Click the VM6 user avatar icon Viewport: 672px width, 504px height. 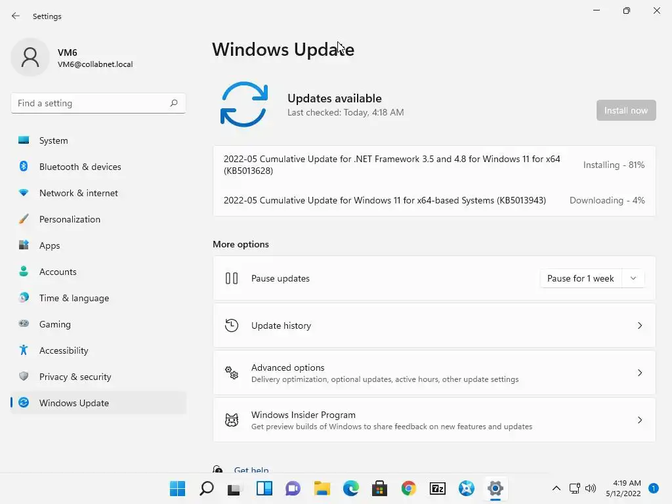pos(30,57)
